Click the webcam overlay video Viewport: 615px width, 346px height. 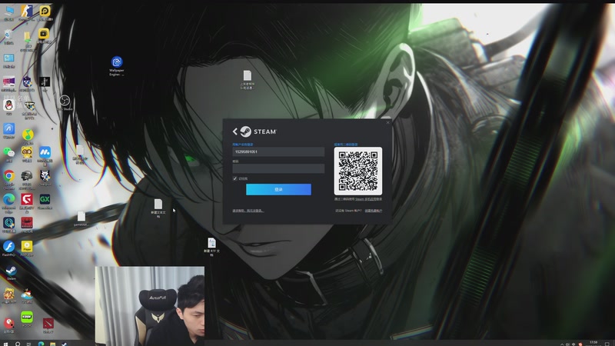click(150, 306)
